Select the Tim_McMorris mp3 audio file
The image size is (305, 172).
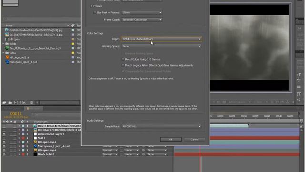[35, 48]
